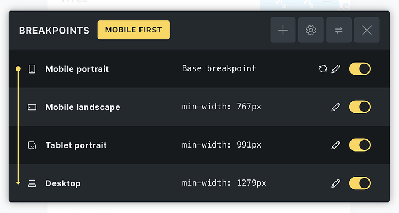This screenshot has width=399, height=213.
Task: Toggle off the Mobile landscape breakpoint
Action: tap(360, 107)
